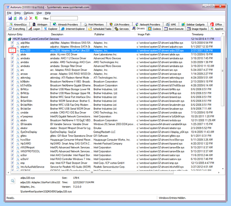Image resolution: width=231 pixels, height=206 pixels.
Task: Sort by Autorun Entry column header
Action: [15, 34]
